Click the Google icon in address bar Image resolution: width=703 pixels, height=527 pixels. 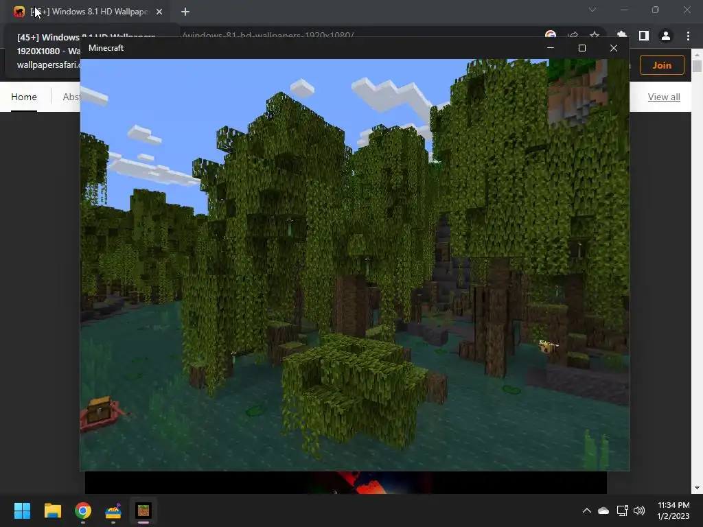[x=551, y=35]
